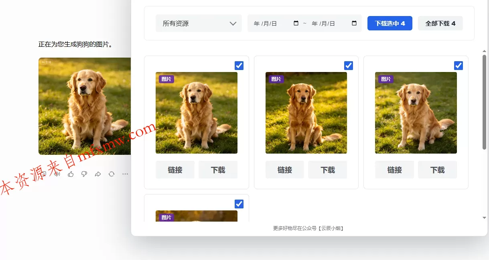Click 下载 under the first dog image
The height and width of the screenshot is (260, 489).
218,170
